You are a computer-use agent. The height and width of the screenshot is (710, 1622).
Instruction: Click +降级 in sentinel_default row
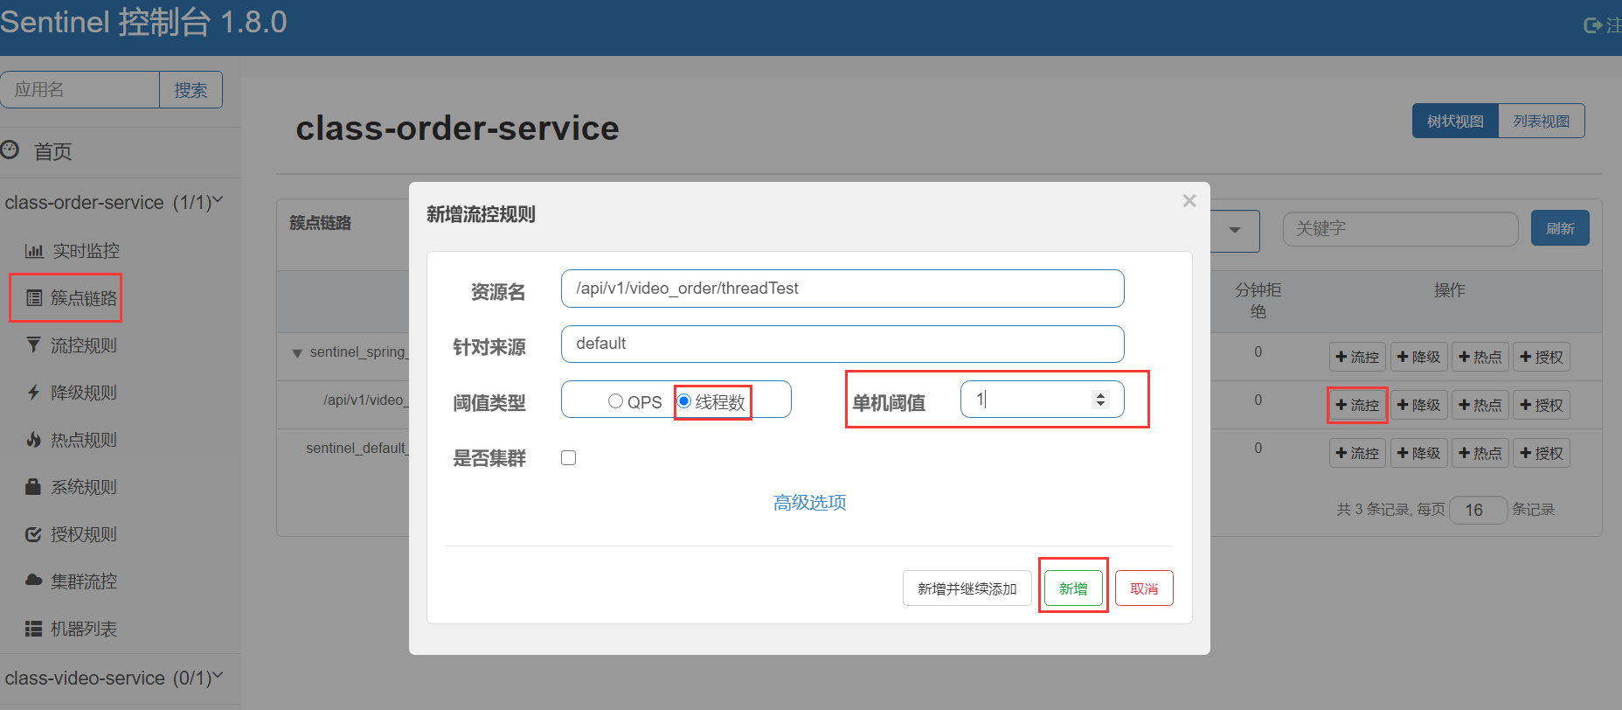[1418, 453]
